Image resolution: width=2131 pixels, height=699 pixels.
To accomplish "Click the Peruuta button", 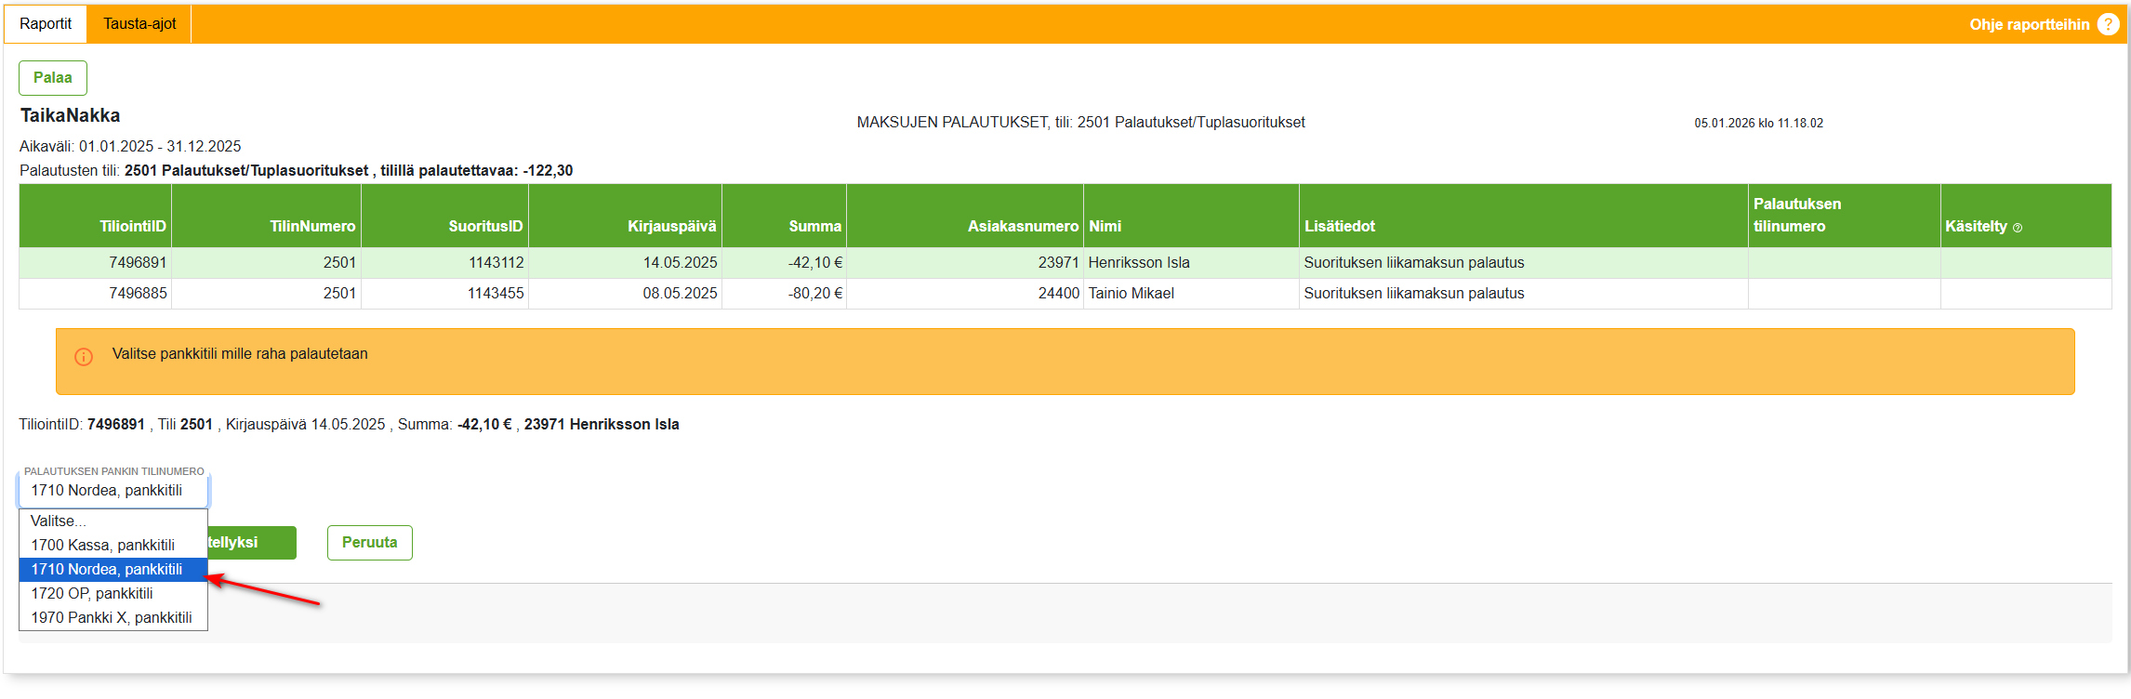I will point(369,543).
